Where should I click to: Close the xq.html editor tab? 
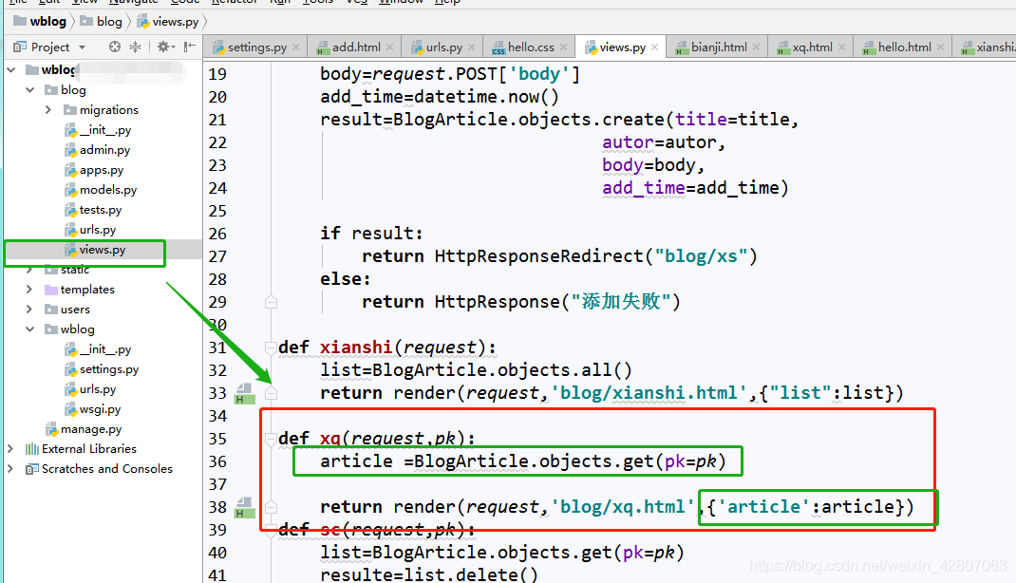841,47
